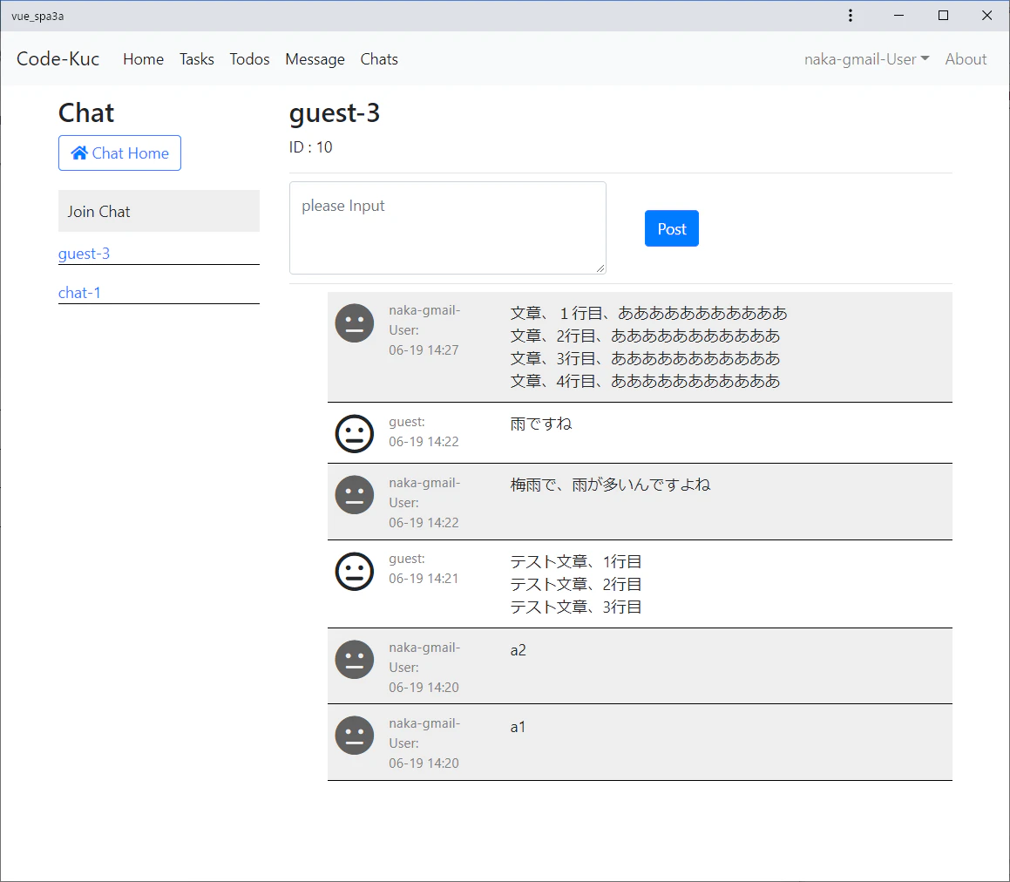Click message text 梅雨で、雨が多いんですよね
The image size is (1010, 882).
(x=610, y=485)
